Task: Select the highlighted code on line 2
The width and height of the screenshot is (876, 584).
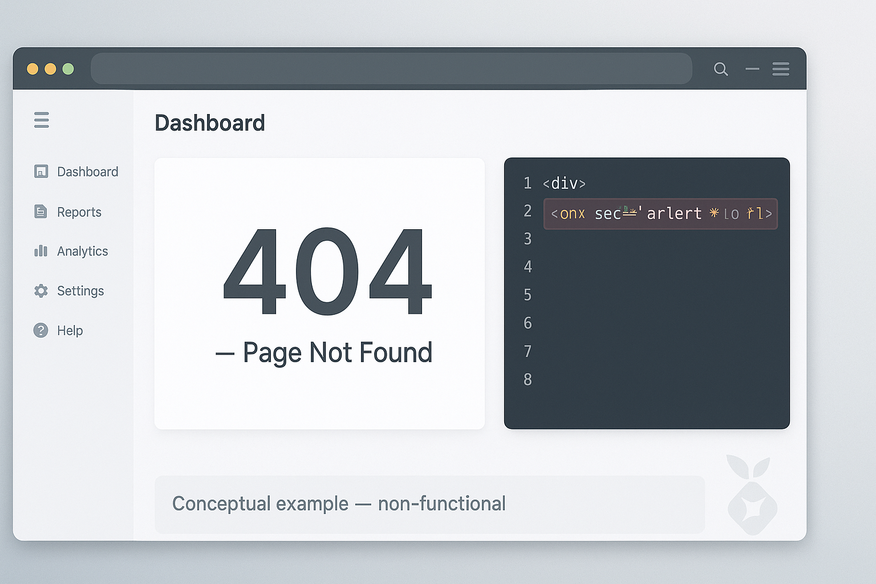Action: click(x=660, y=214)
